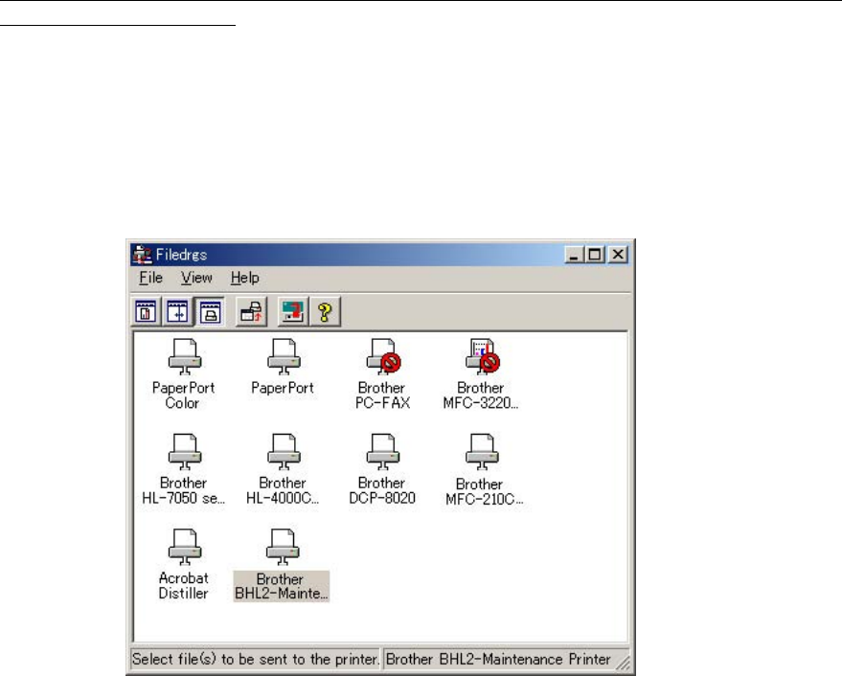Click the send-to-printer toolbar icon with red arrow
Viewport: 842px width, 676px height.
(x=251, y=311)
